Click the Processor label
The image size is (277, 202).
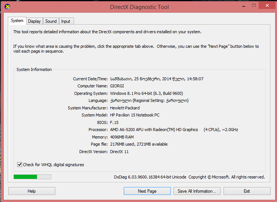click(98, 130)
